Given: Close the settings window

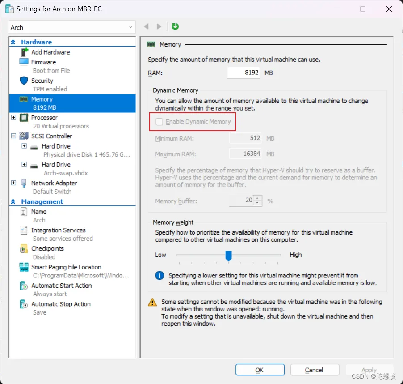Looking at the screenshot, I should 389,9.
